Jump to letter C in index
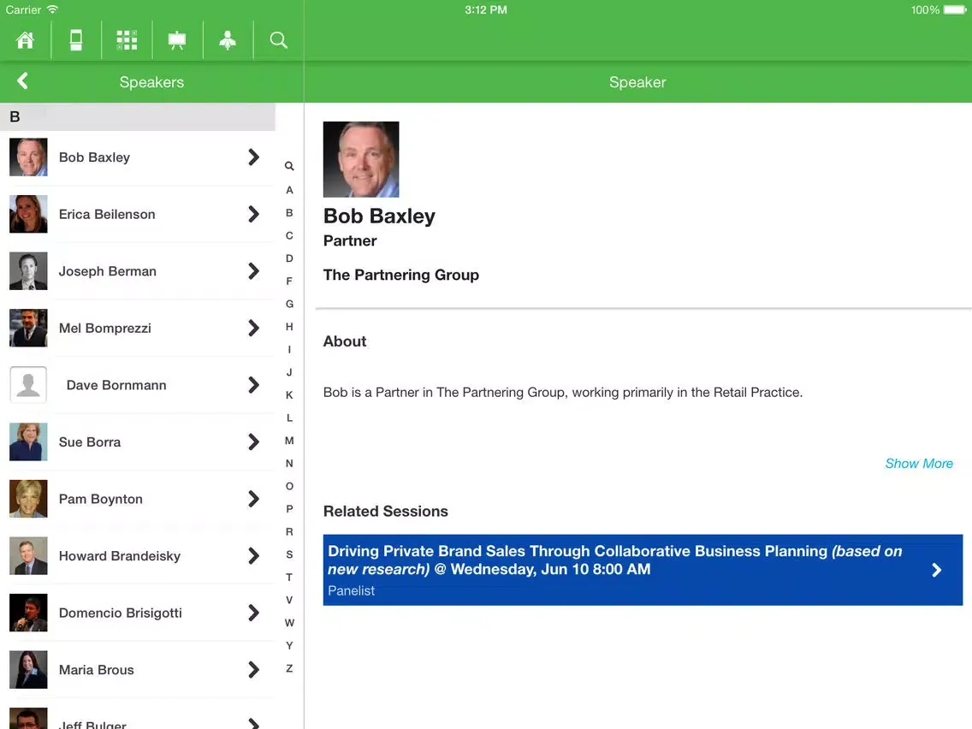 point(289,236)
